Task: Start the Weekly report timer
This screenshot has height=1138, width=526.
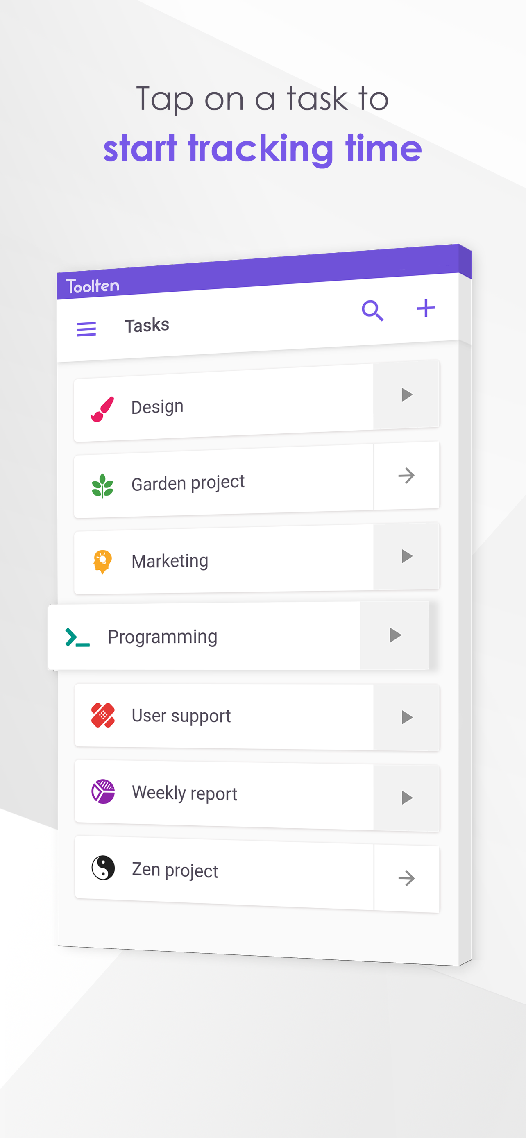Action: pos(406,798)
